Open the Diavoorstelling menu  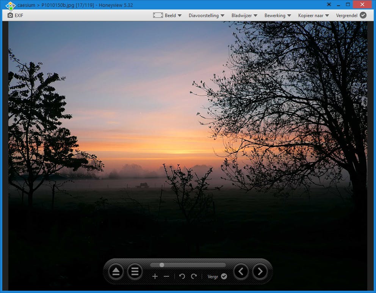click(x=205, y=15)
